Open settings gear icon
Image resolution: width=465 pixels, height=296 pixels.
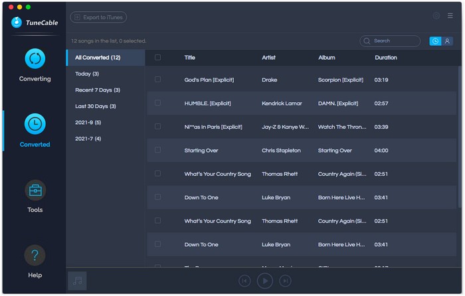[x=436, y=16]
